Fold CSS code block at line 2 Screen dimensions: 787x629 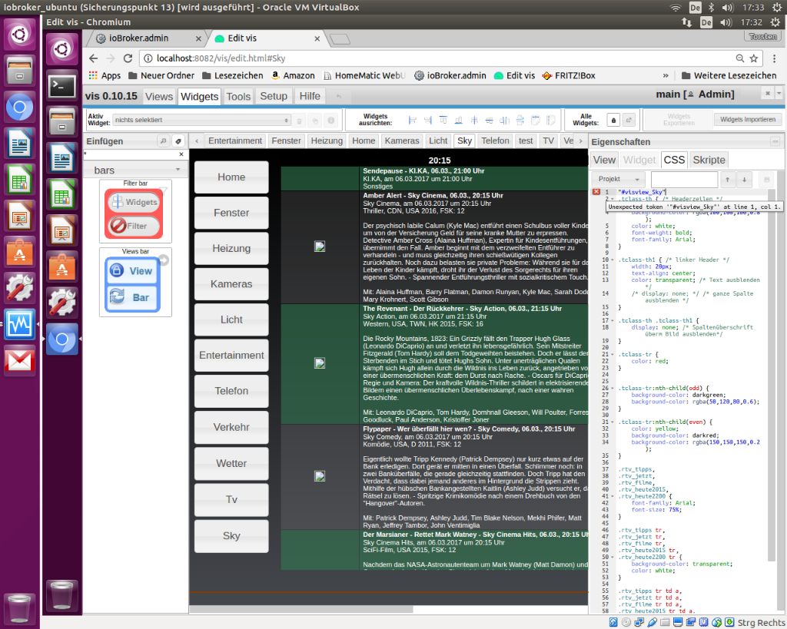pyautogui.click(x=613, y=200)
